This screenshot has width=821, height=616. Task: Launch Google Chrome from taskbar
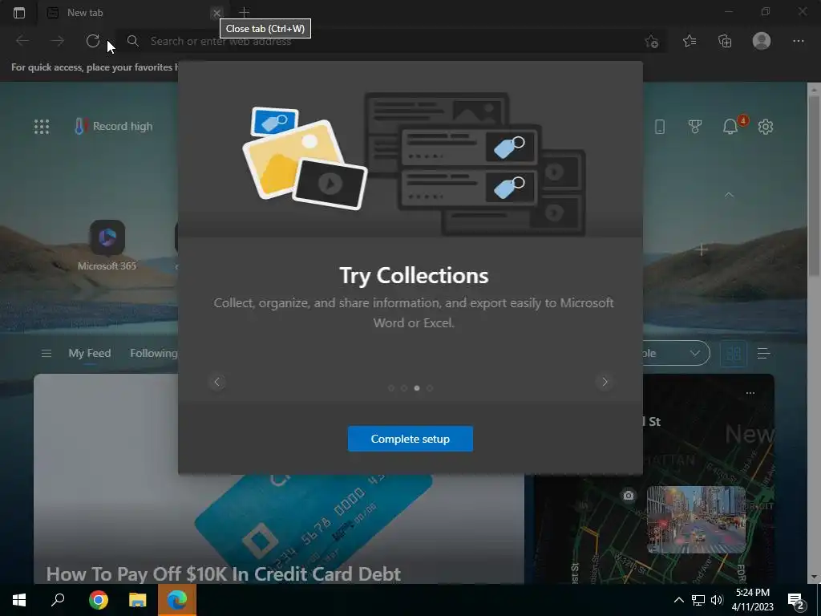click(98, 600)
